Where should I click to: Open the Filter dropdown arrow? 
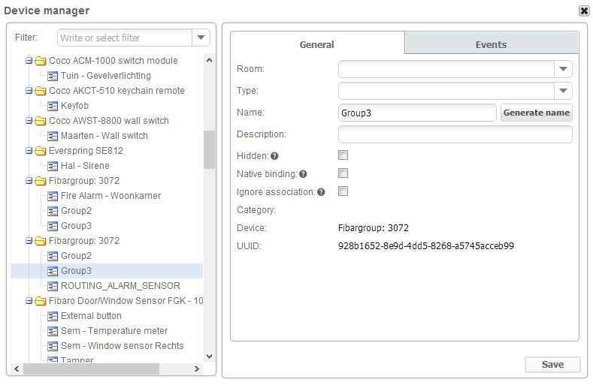tap(201, 38)
